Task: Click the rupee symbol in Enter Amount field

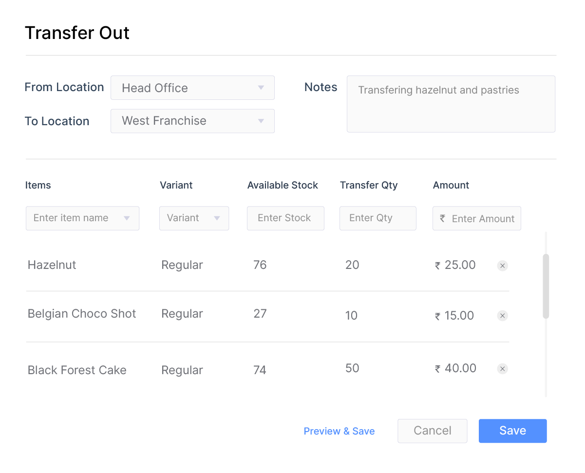Action: pyautogui.click(x=442, y=218)
